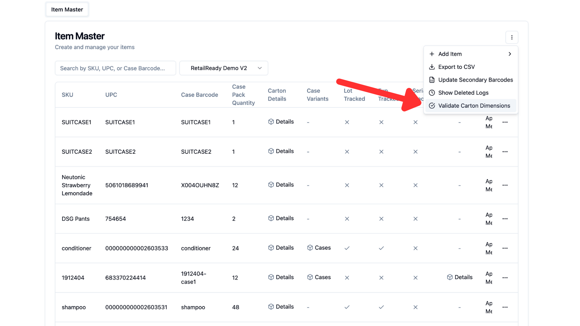The width and height of the screenshot is (580, 326).
Task: Click Lot Tracked X mark for SUITCASE1
Action: (347, 122)
